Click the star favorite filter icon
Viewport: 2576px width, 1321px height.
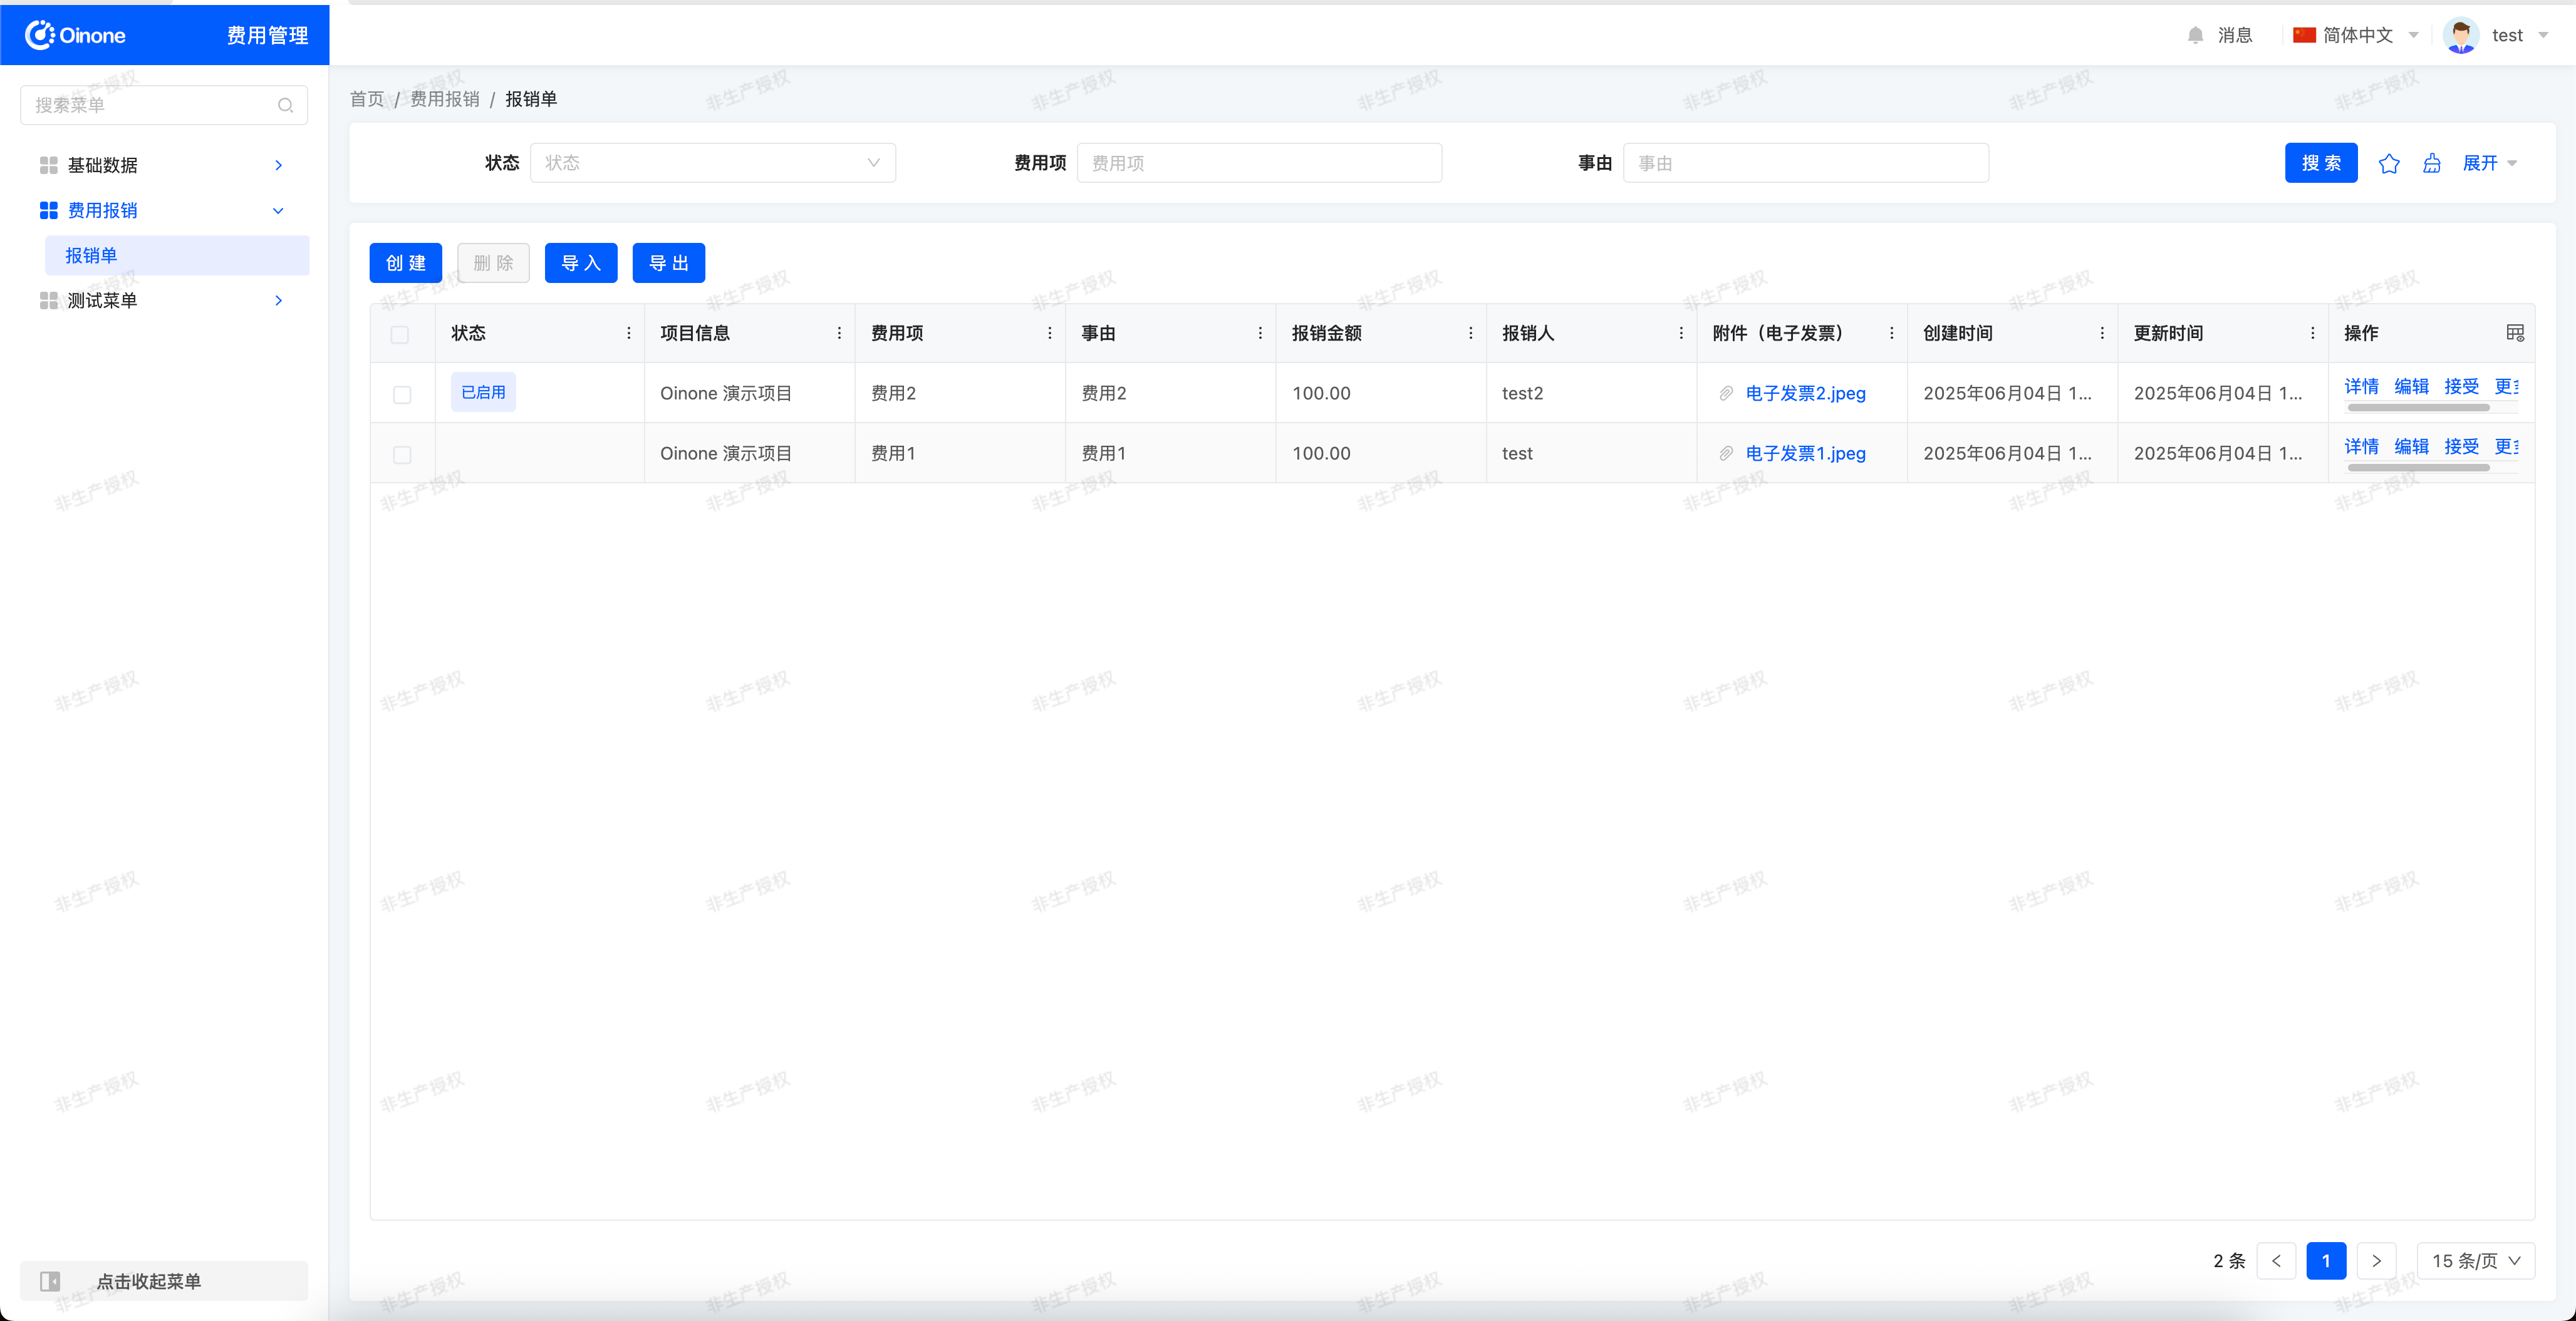point(2389,163)
